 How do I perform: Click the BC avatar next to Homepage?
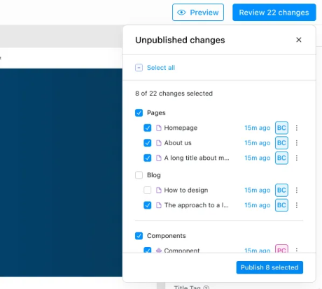coord(281,128)
